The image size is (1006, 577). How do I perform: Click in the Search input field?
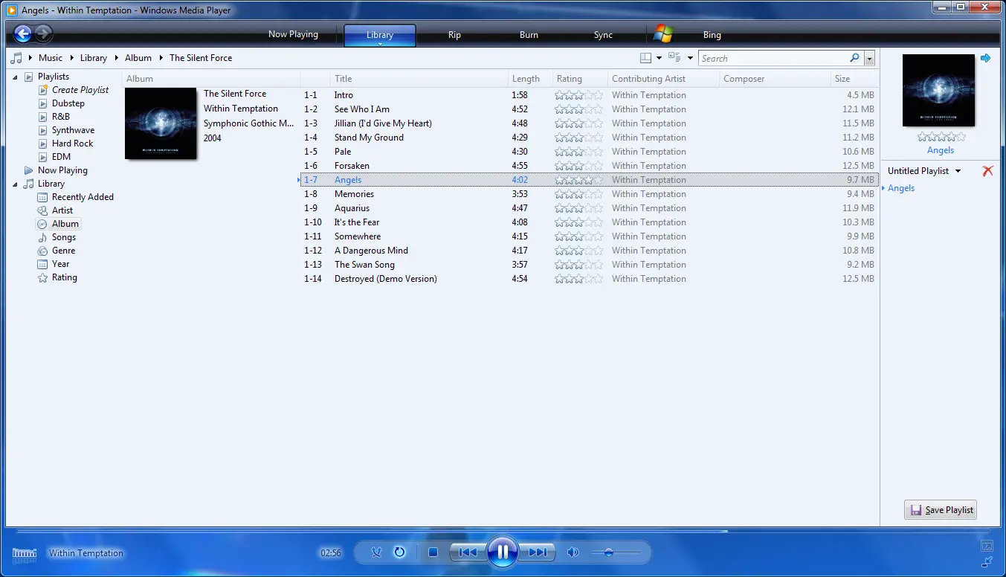tap(773, 58)
